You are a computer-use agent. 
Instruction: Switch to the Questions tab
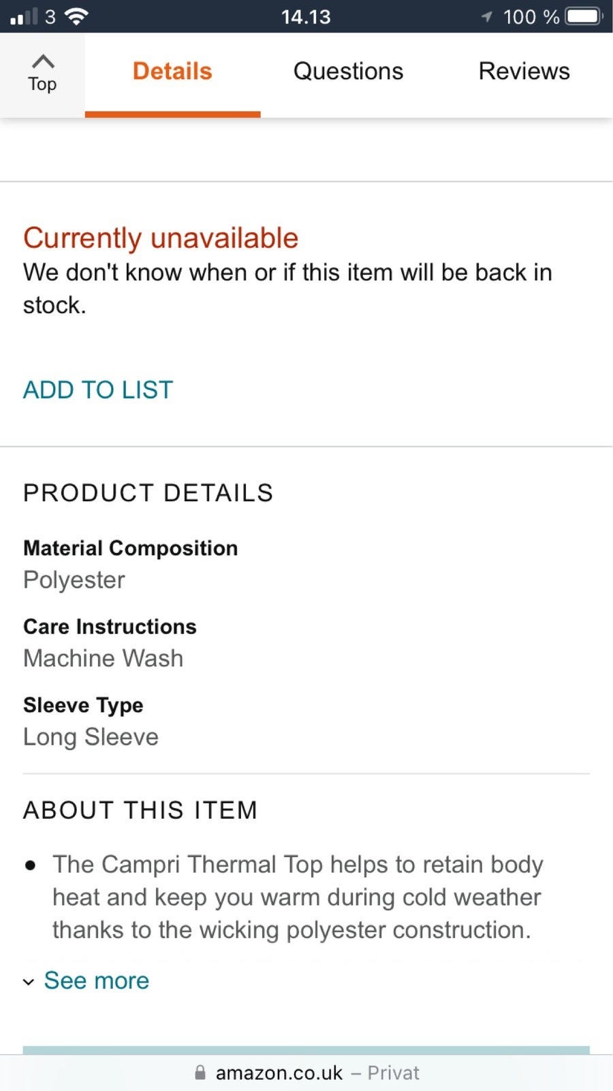pyautogui.click(x=348, y=71)
